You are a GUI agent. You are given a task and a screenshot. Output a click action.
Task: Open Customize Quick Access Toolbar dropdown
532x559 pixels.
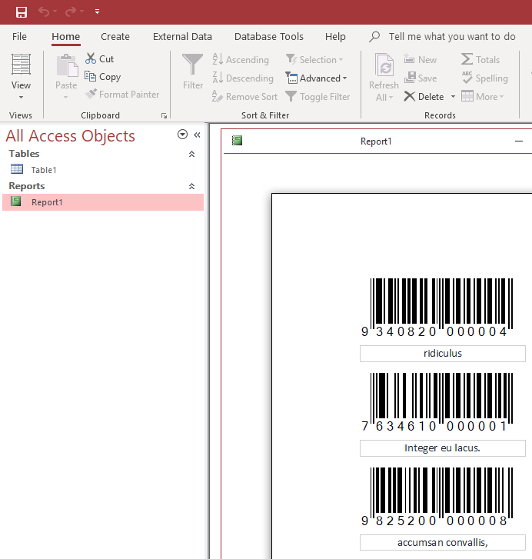[97, 12]
